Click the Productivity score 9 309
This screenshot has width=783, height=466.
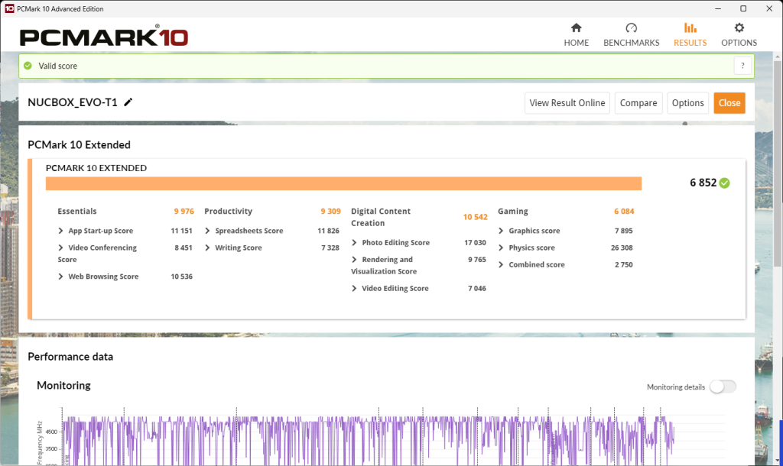[x=330, y=211]
